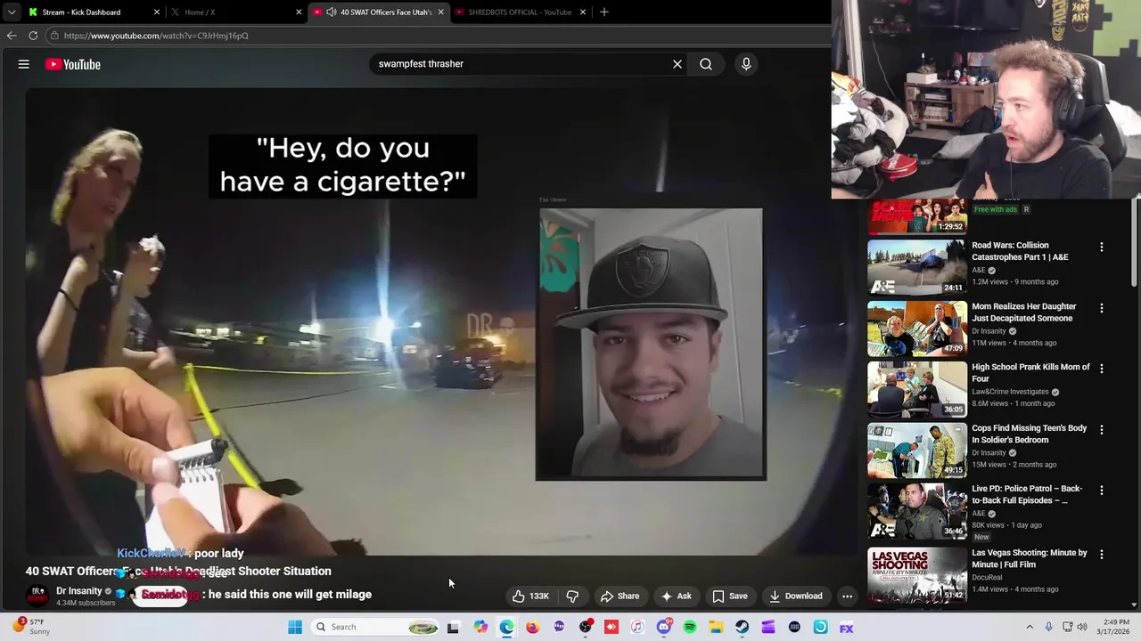The width and height of the screenshot is (1141, 641).
Task: Clear the search text with the X
Action: pos(677,64)
